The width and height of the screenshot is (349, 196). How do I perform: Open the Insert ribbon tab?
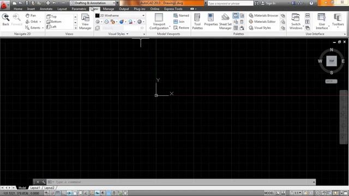point(31,9)
